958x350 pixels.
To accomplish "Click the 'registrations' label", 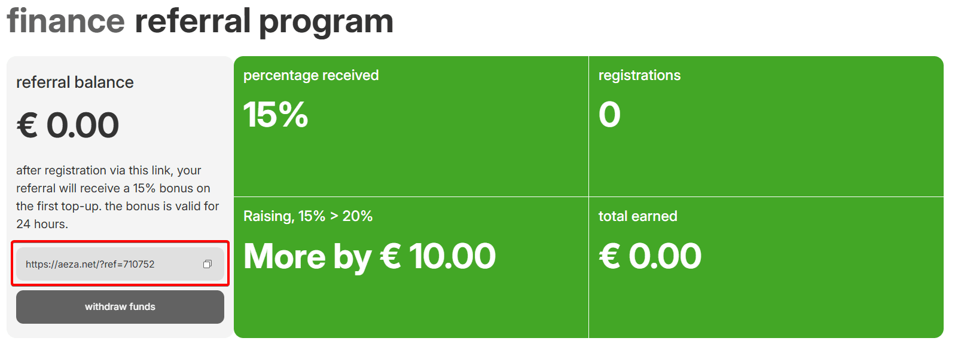I will (x=639, y=75).
